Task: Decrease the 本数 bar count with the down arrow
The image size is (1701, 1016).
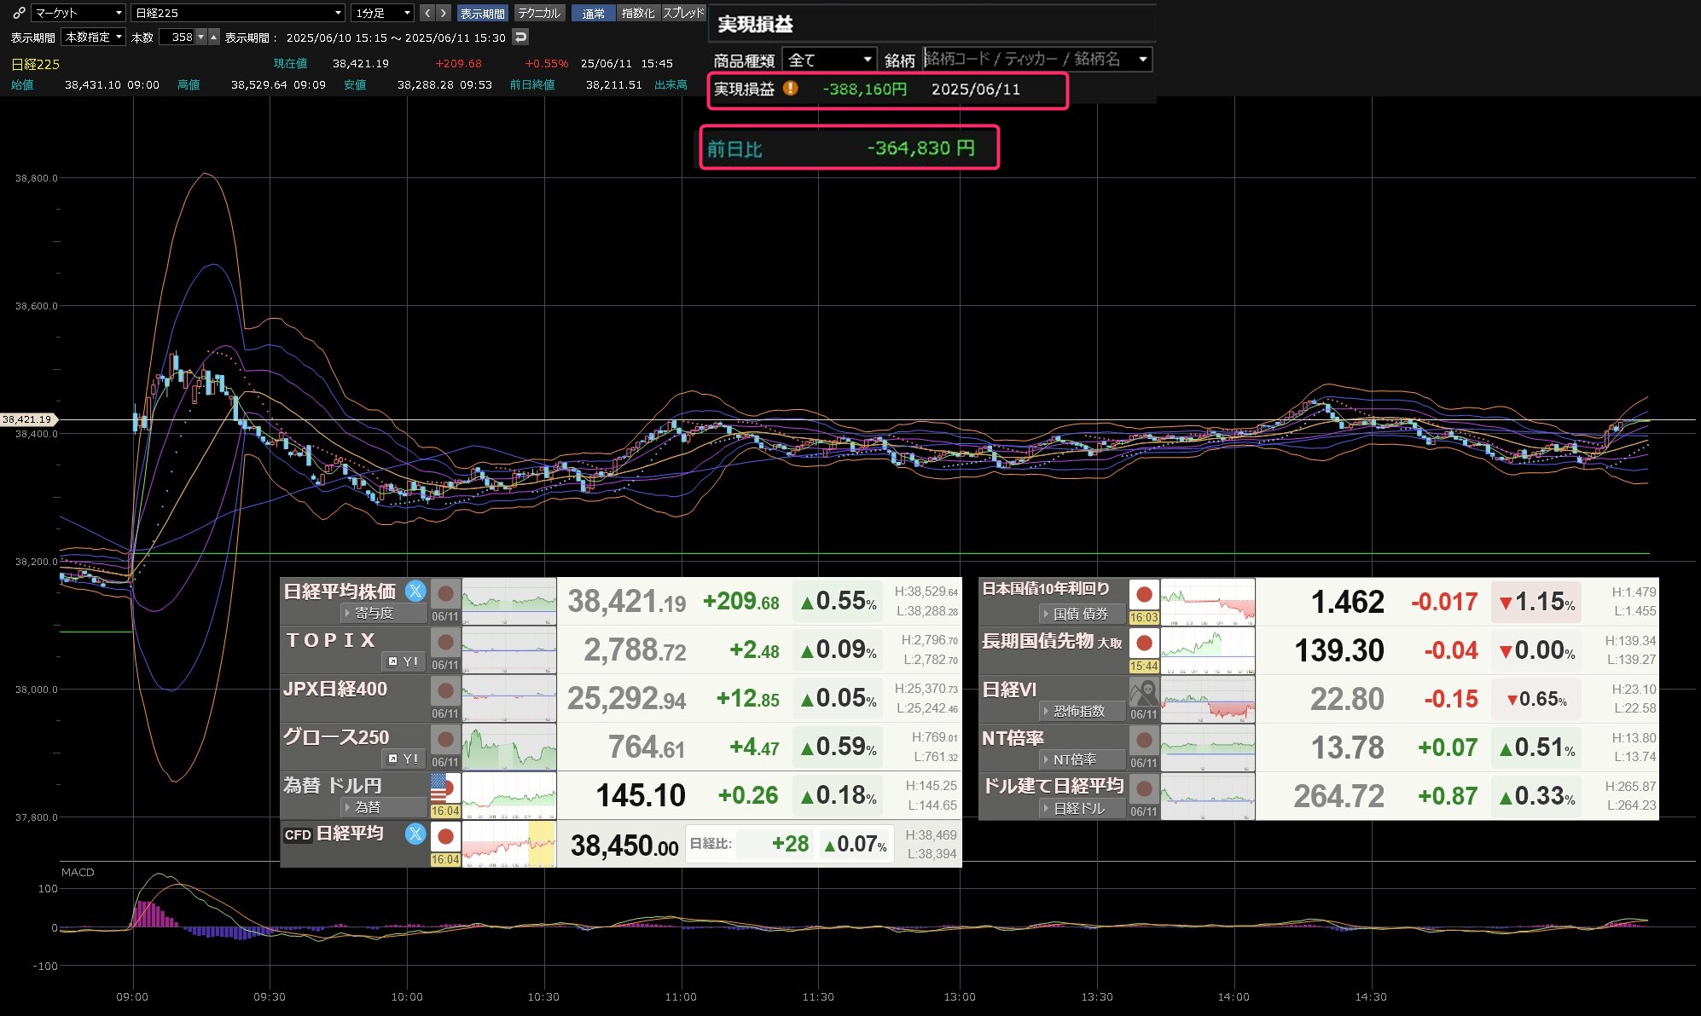Action: 201,37
